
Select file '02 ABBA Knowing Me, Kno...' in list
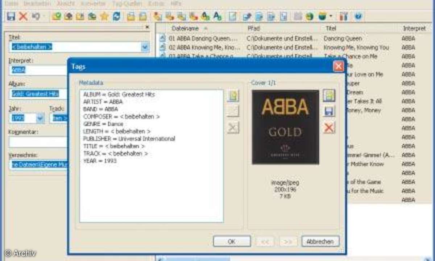tap(204, 47)
